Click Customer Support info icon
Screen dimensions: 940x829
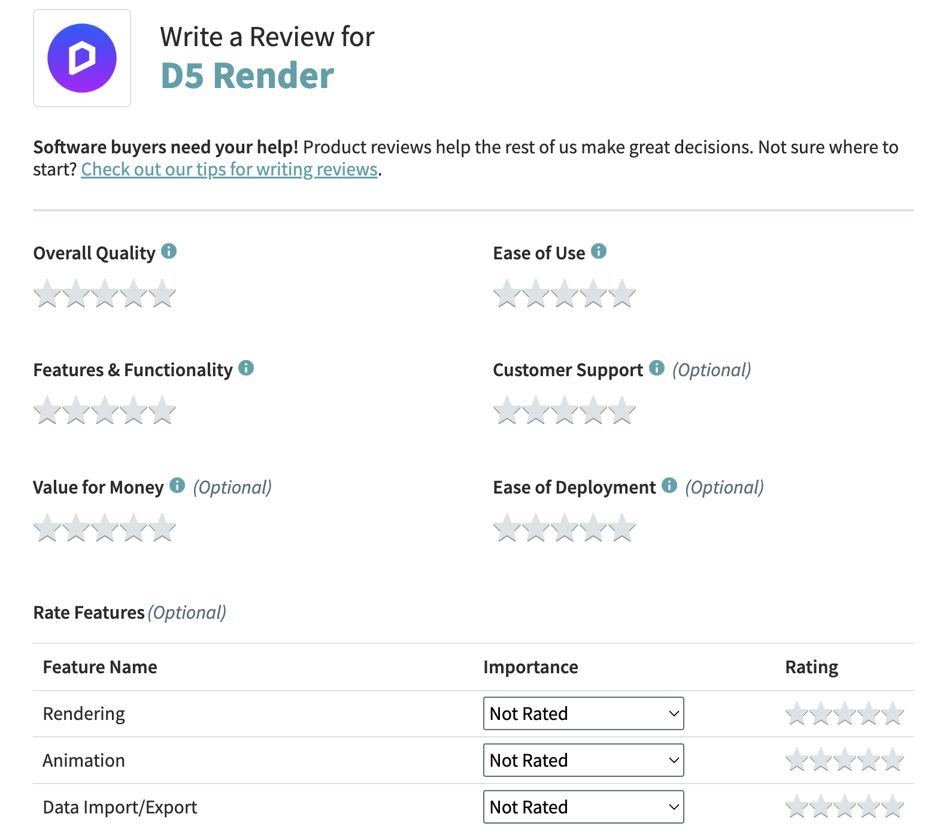657,368
